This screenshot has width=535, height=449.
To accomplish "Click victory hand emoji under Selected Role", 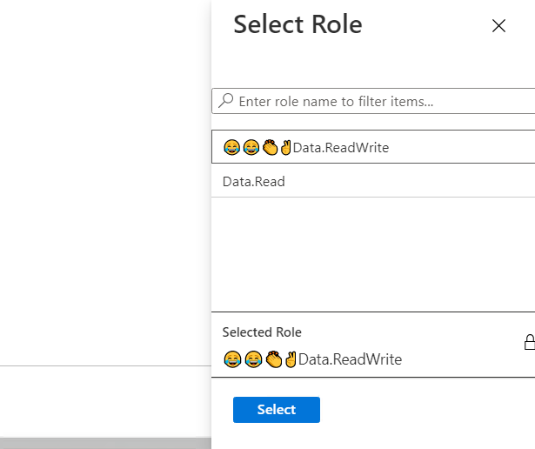I will click(x=291, y=359).
